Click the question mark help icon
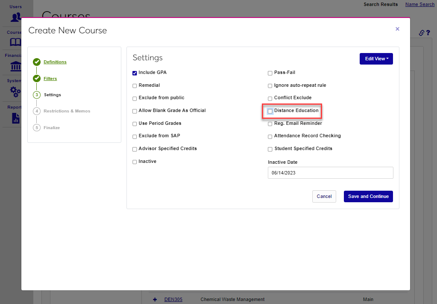 (x=428, y=33)
